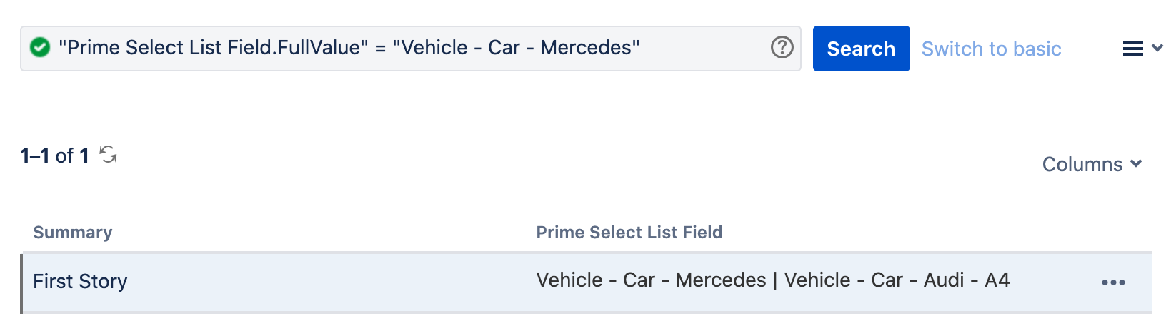
Task: Open the JQL syntax help icon
Action: click(782, 48)
